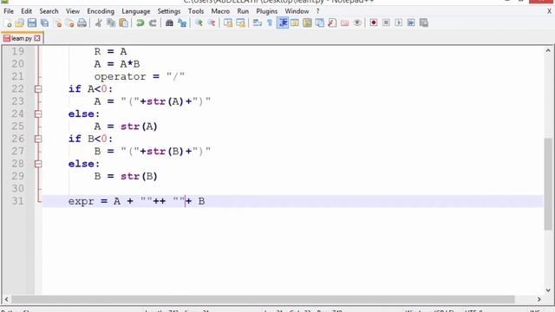Viewport: 555px width, 312px height.
Task: Redo the edit using Redo icon
Action: [153, 23]
